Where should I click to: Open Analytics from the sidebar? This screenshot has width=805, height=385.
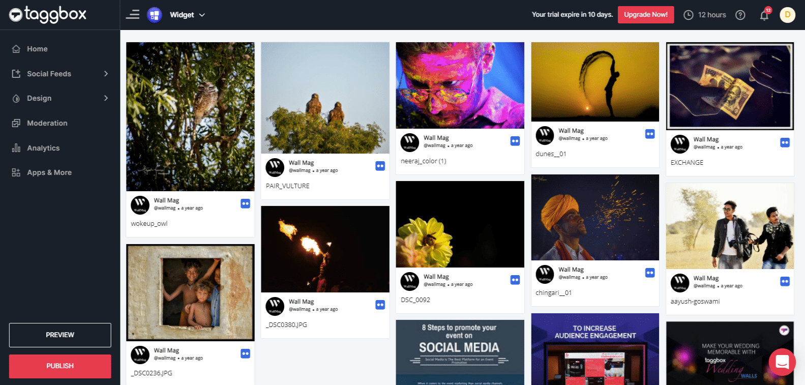[x=43, y=148]
